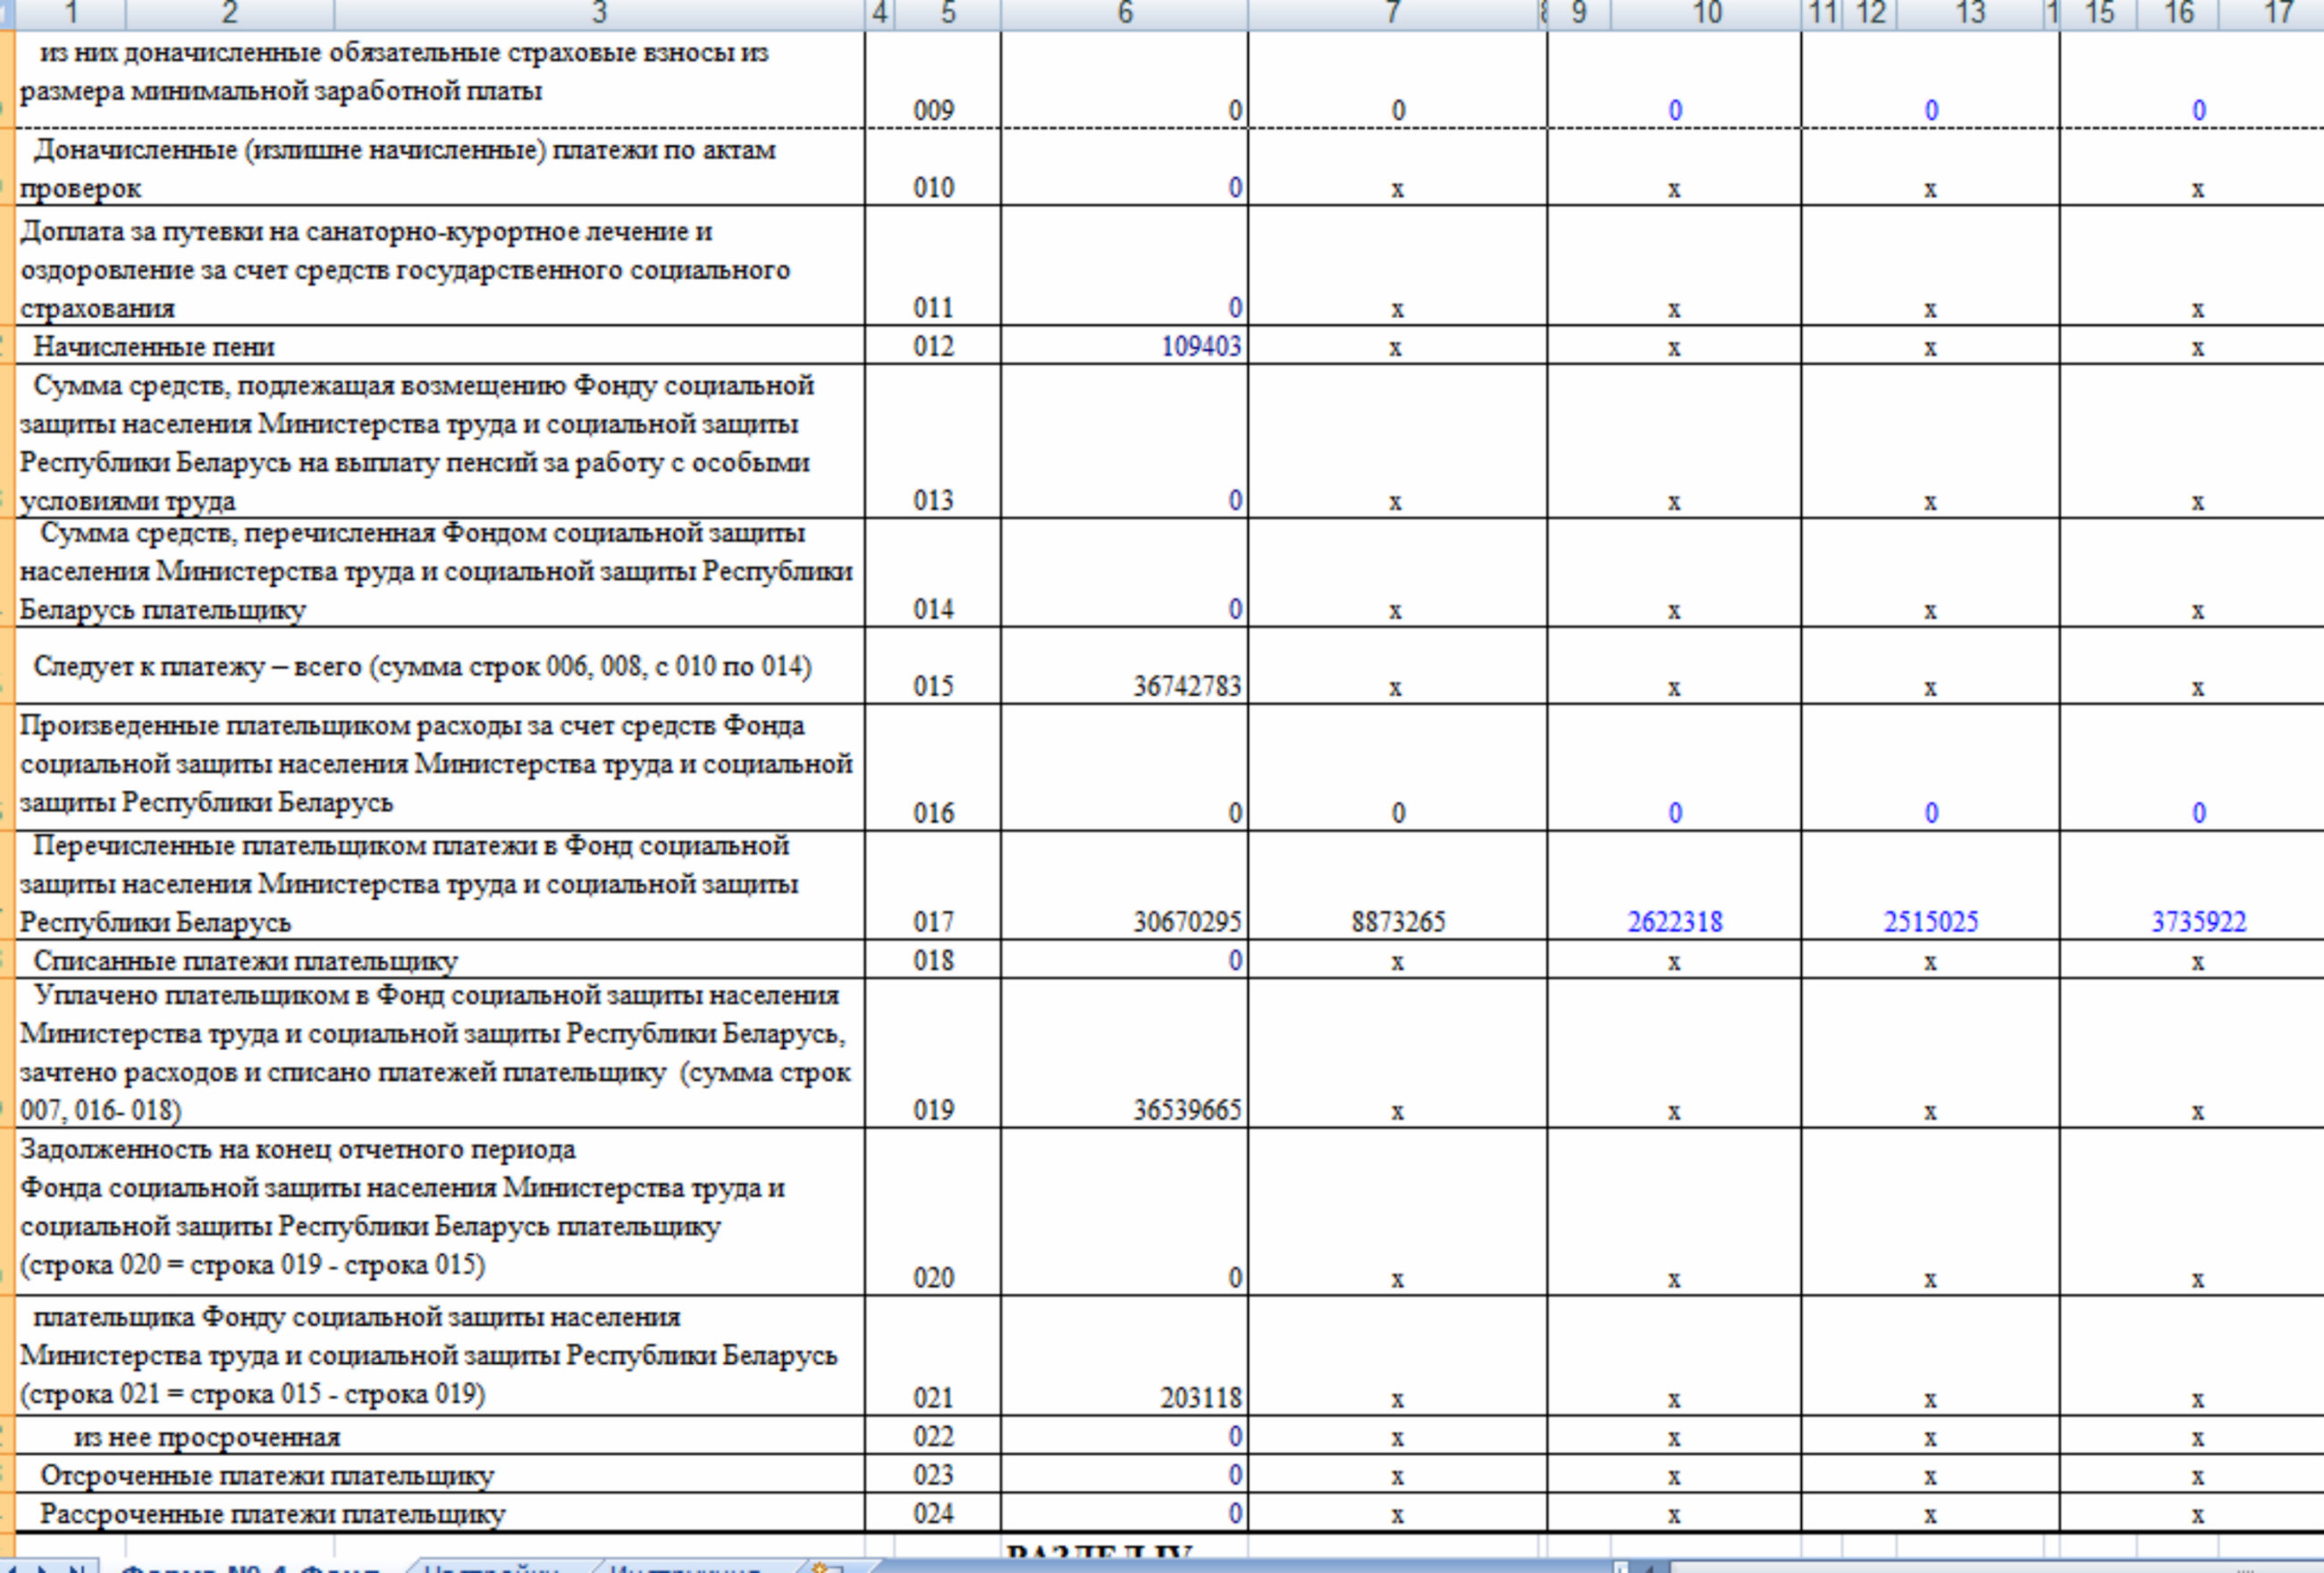Select column header 10

coord(1706,13)
